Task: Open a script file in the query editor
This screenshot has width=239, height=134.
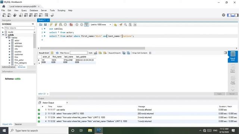Action: point(41,25)
